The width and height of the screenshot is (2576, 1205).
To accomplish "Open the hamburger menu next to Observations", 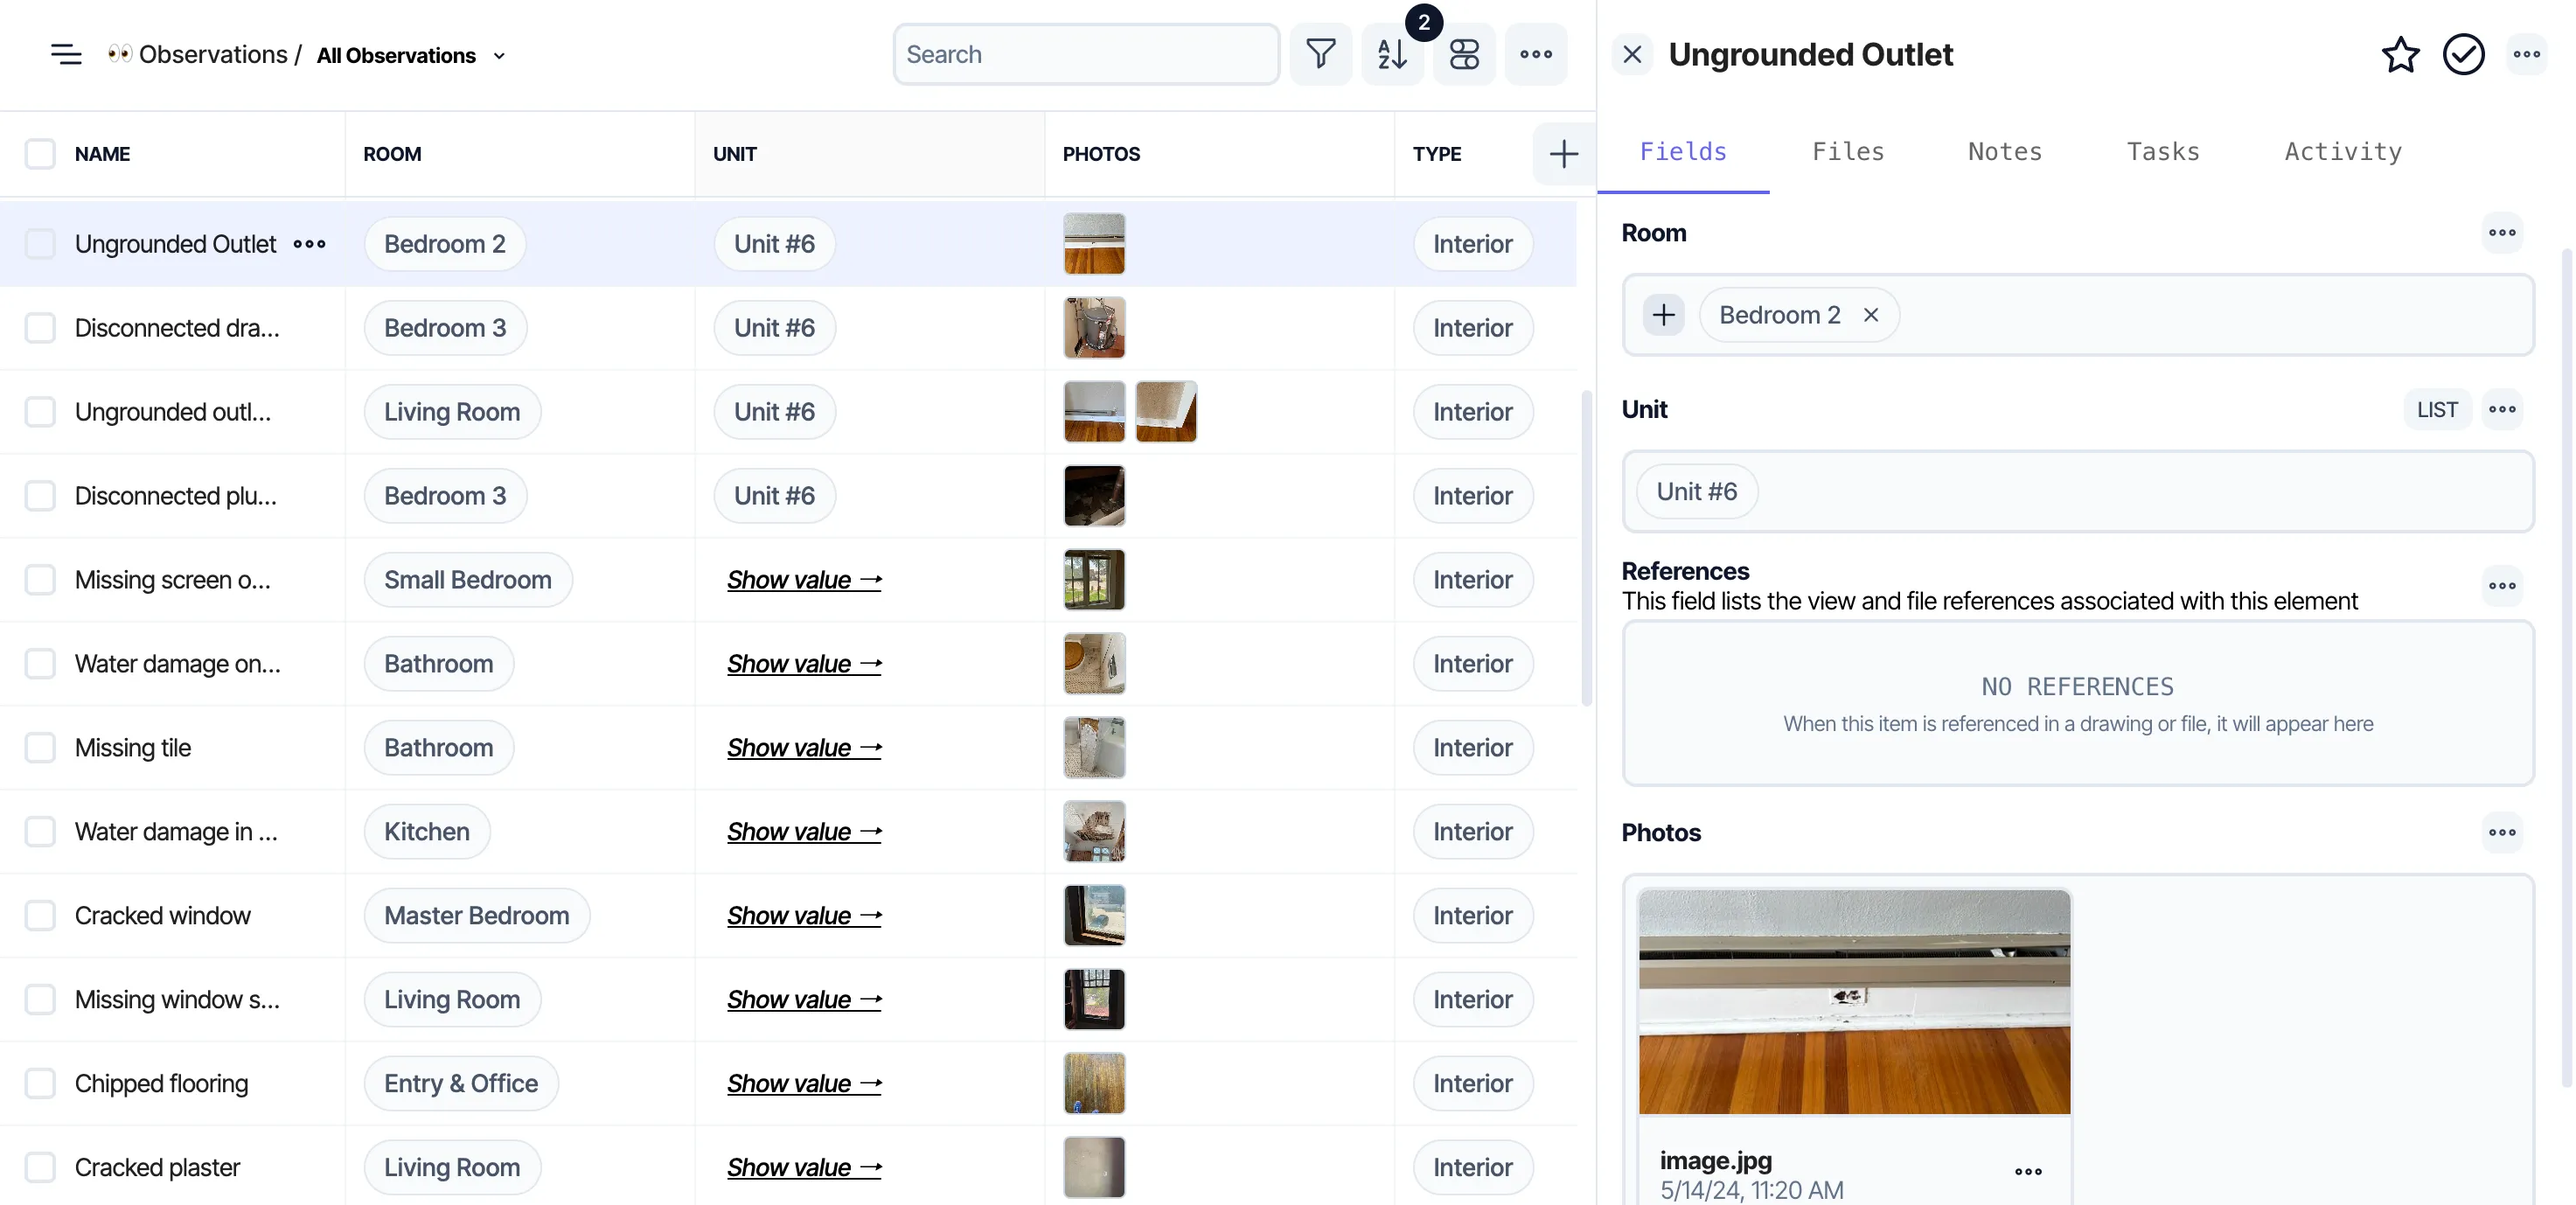I will [65, 54].
